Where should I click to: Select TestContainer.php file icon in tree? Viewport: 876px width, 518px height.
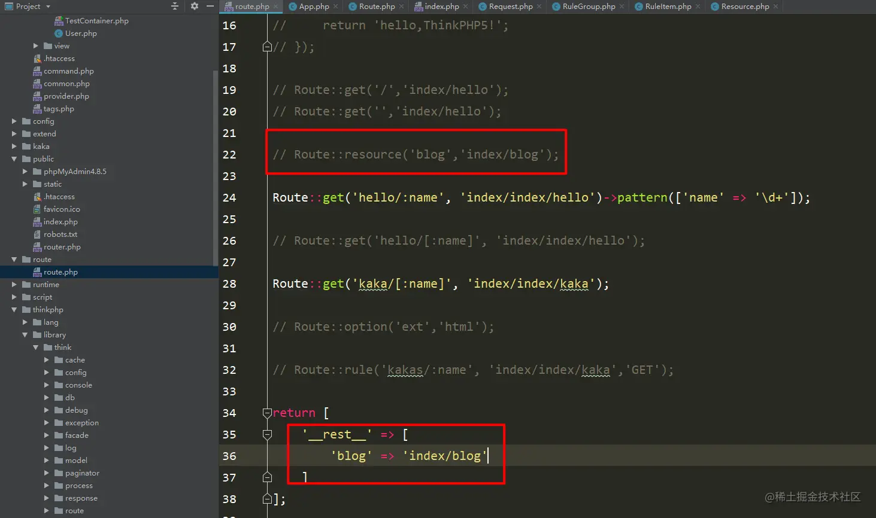point(59,21)
